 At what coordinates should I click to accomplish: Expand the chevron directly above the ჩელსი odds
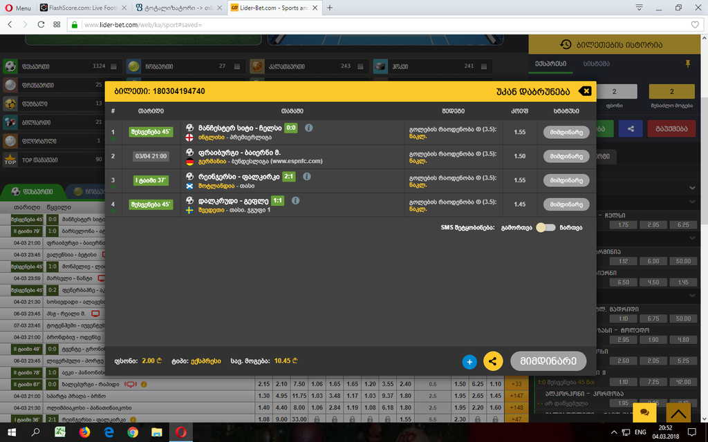[692, 202]
